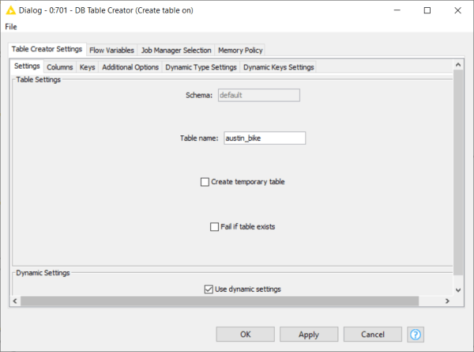474x352 pixels.
Task: Click the KNIME warning triangle title icon
Action: (x=10, y=10)
